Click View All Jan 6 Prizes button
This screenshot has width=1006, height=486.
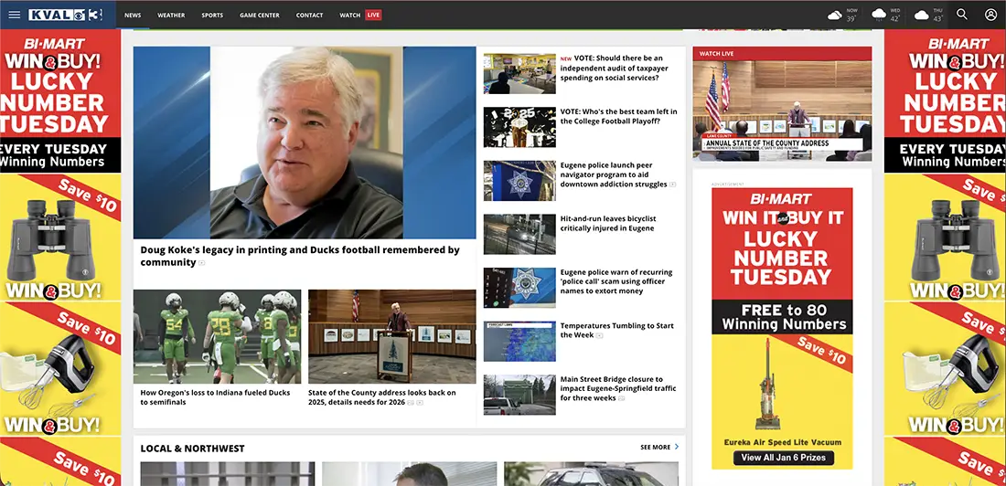pyautogui.click(x=784, y=458)
